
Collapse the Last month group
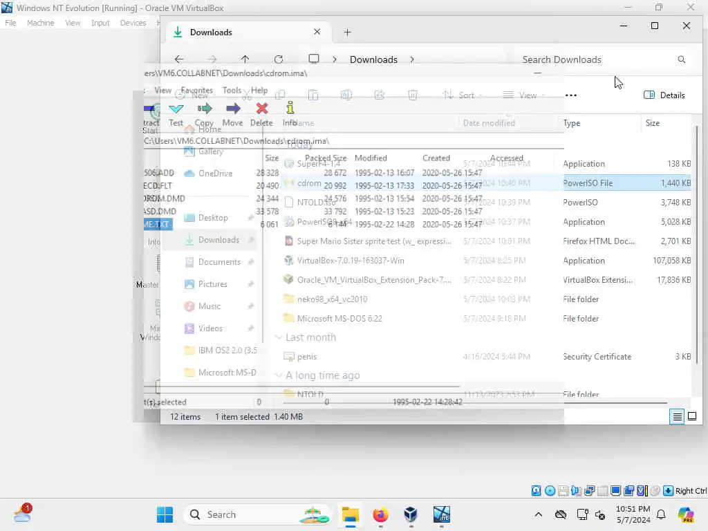click(279, 337)
